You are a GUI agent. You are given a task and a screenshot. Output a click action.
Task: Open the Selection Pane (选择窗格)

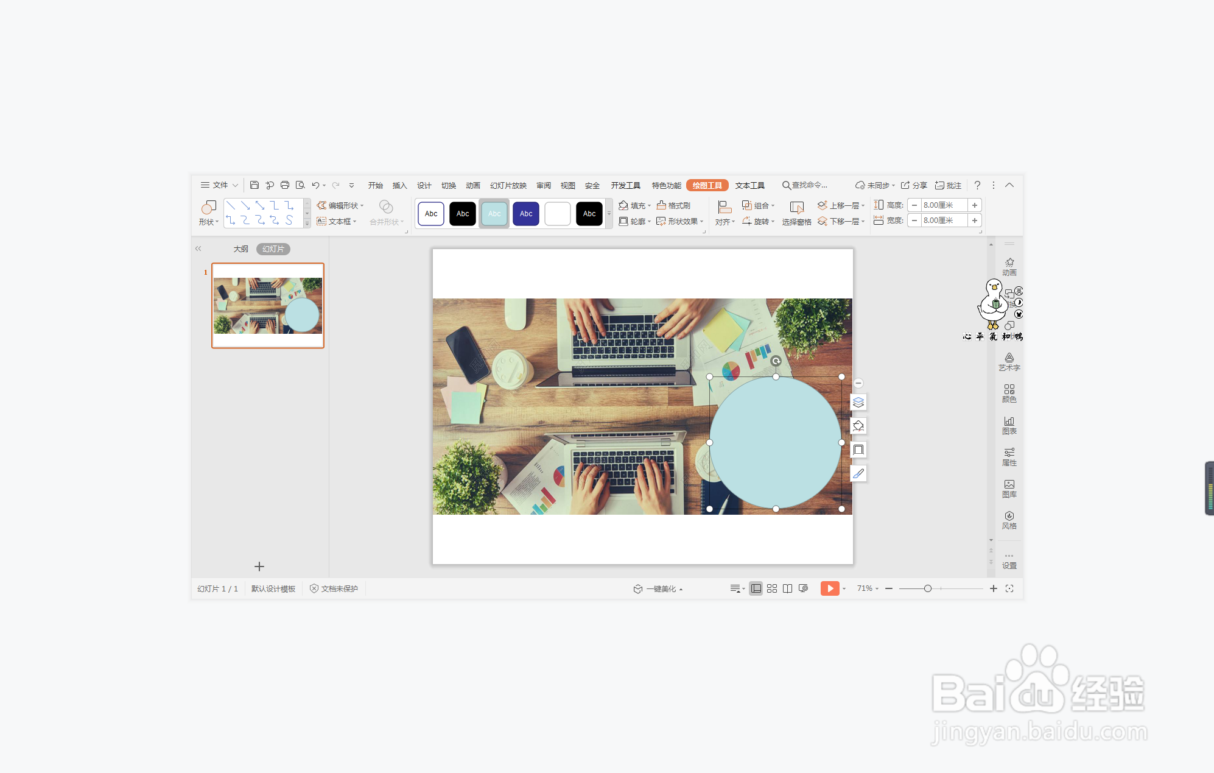coord(796,213)
